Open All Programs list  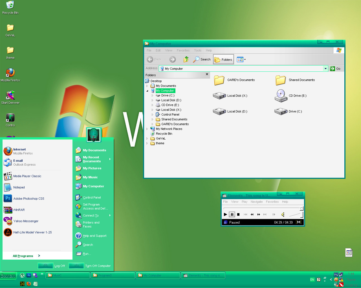(26, 256)
